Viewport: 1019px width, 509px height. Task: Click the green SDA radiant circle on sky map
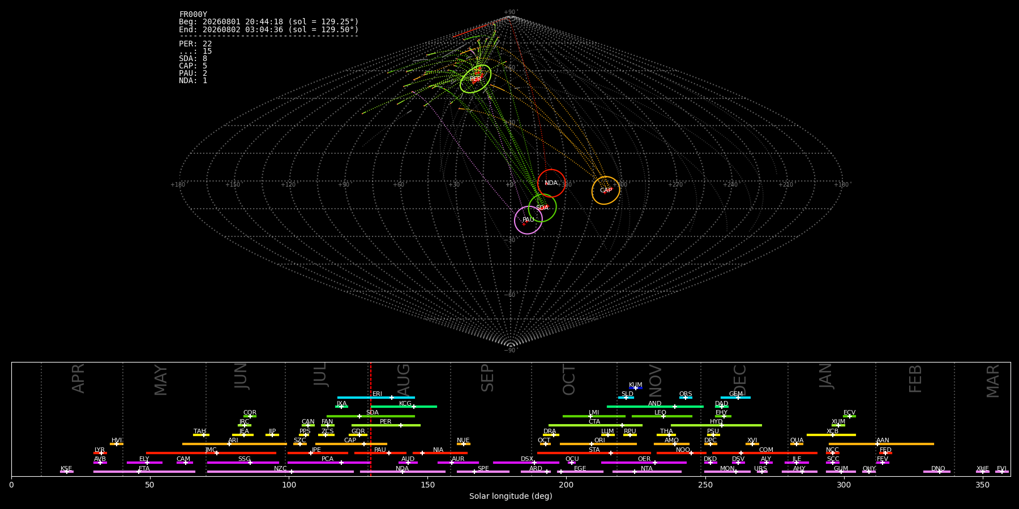click(x=542, y=208)
